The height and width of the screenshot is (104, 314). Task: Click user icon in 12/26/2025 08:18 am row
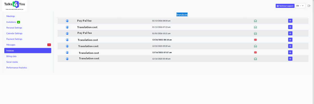point(67,40)
